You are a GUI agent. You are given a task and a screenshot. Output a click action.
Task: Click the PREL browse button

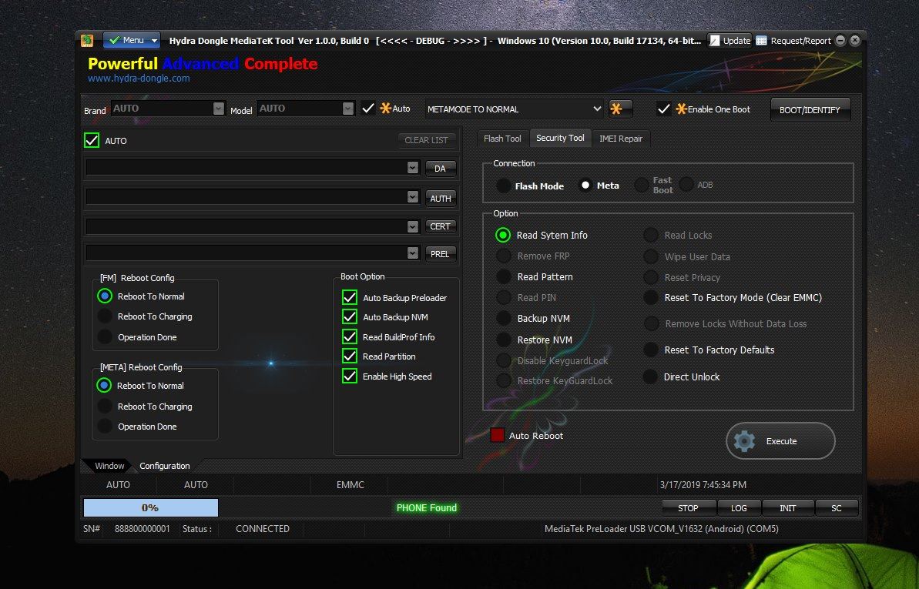point(440,254)
